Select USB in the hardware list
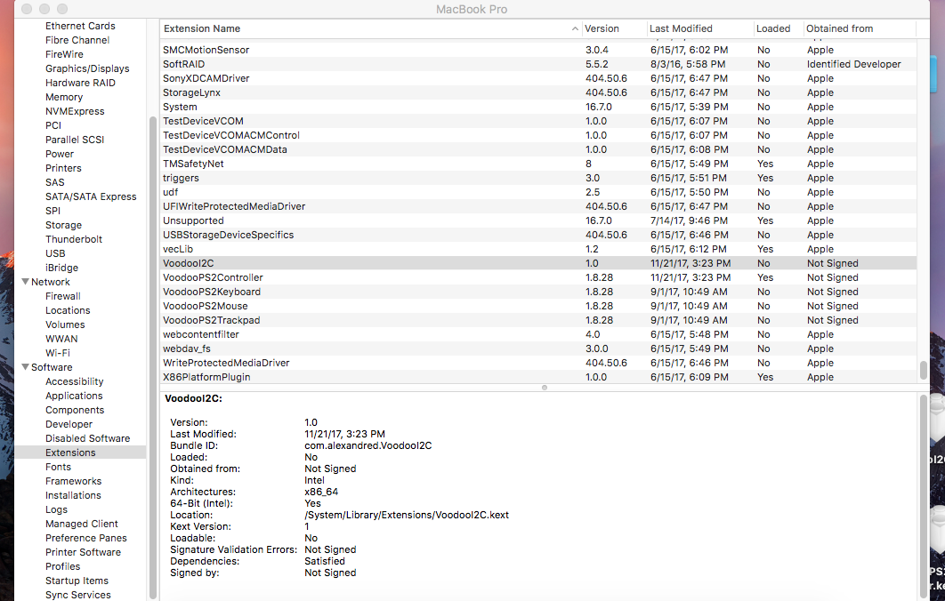 55,253
